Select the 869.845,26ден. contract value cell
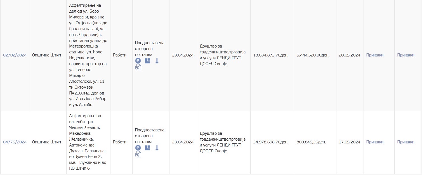This screenshot has width=422, height=175. tap(311, 142)
